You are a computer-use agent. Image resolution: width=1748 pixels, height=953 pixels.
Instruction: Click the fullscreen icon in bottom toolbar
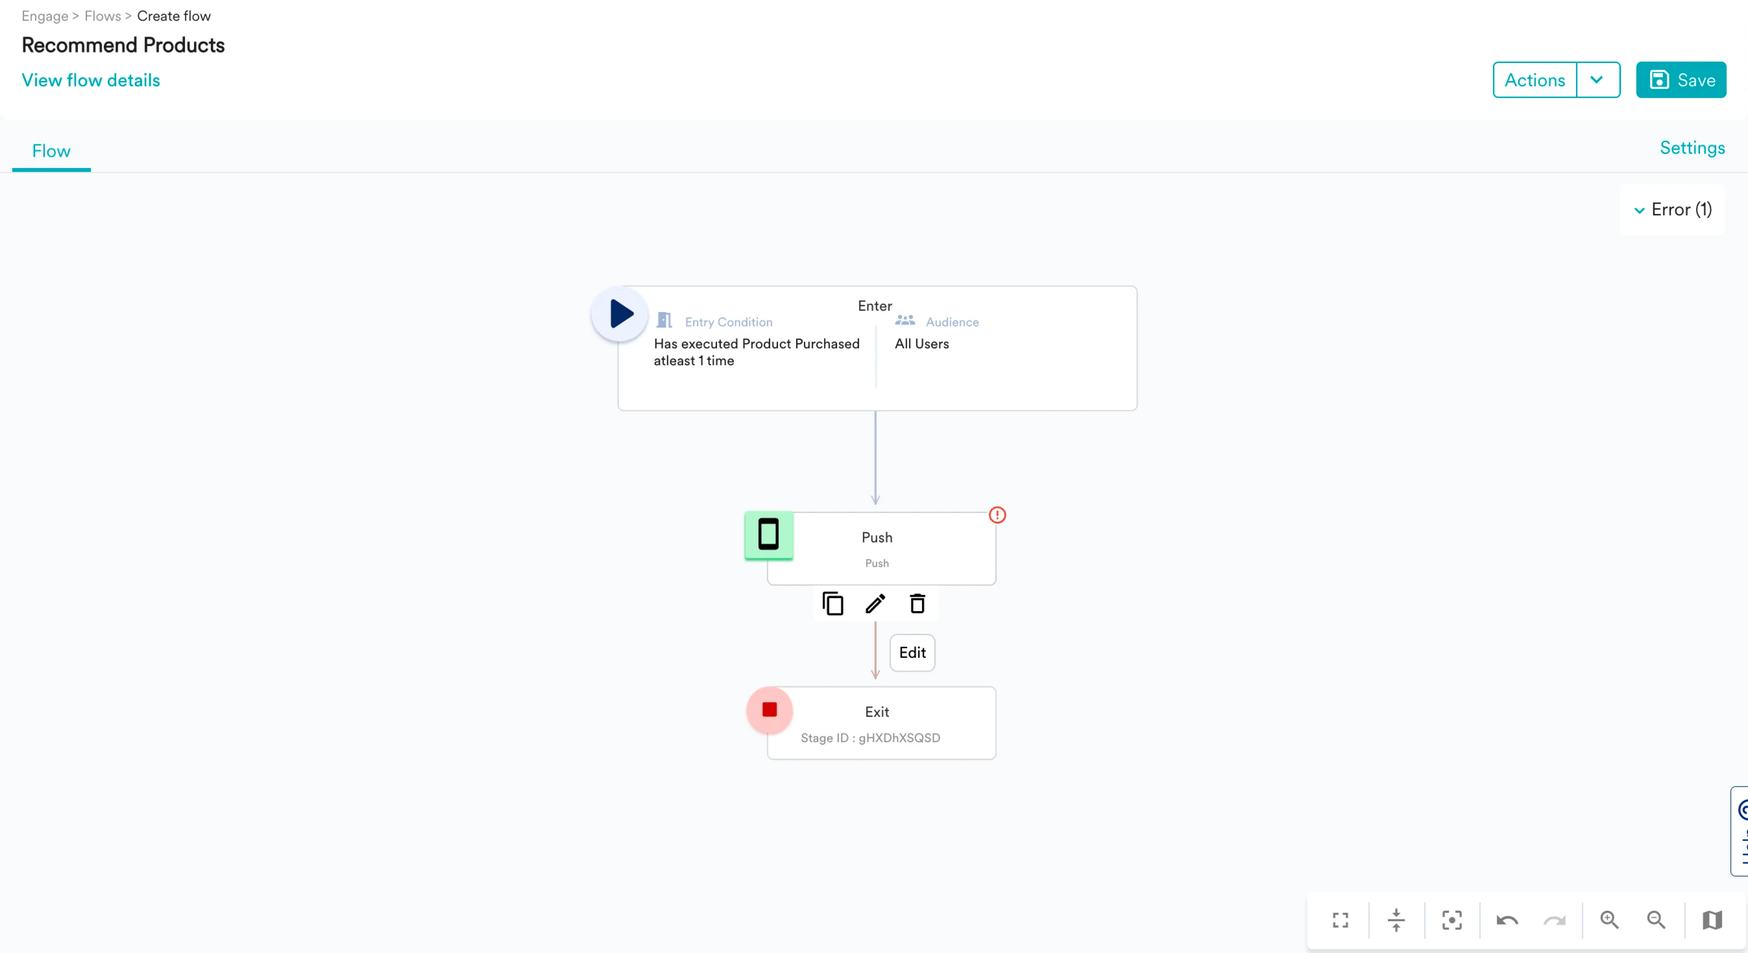click(1340, 920)
